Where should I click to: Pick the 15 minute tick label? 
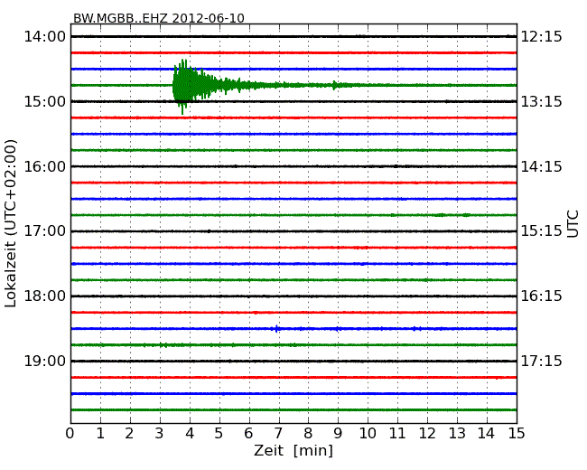(x=517, y=434)
